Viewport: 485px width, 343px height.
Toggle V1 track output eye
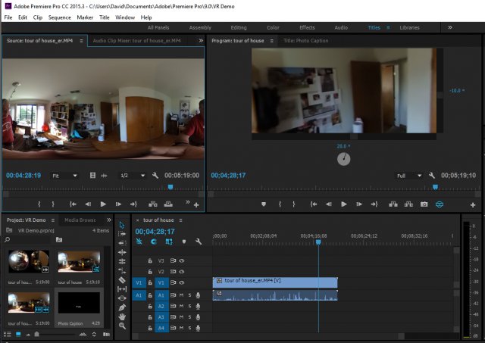click(x=182, y=282)
